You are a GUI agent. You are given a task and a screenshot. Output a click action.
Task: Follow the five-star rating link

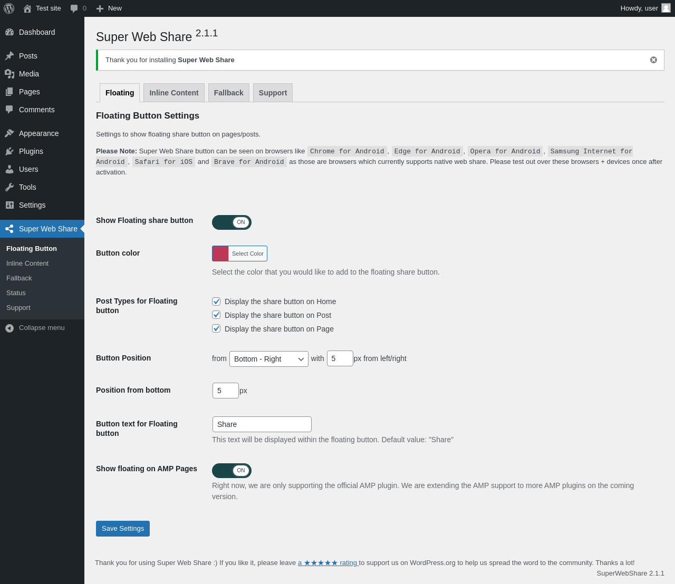click(x=328, y=563)
